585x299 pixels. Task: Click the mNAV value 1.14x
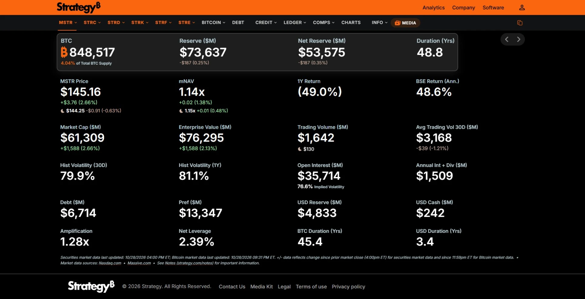tap(192, 92)
